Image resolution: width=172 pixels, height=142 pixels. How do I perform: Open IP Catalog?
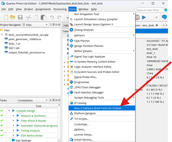point(102,103)
